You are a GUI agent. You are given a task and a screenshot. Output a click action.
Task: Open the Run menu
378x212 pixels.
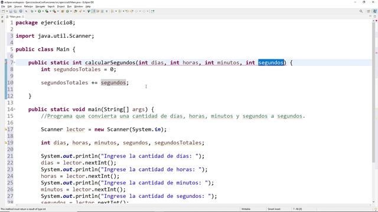tap(69, 6)
